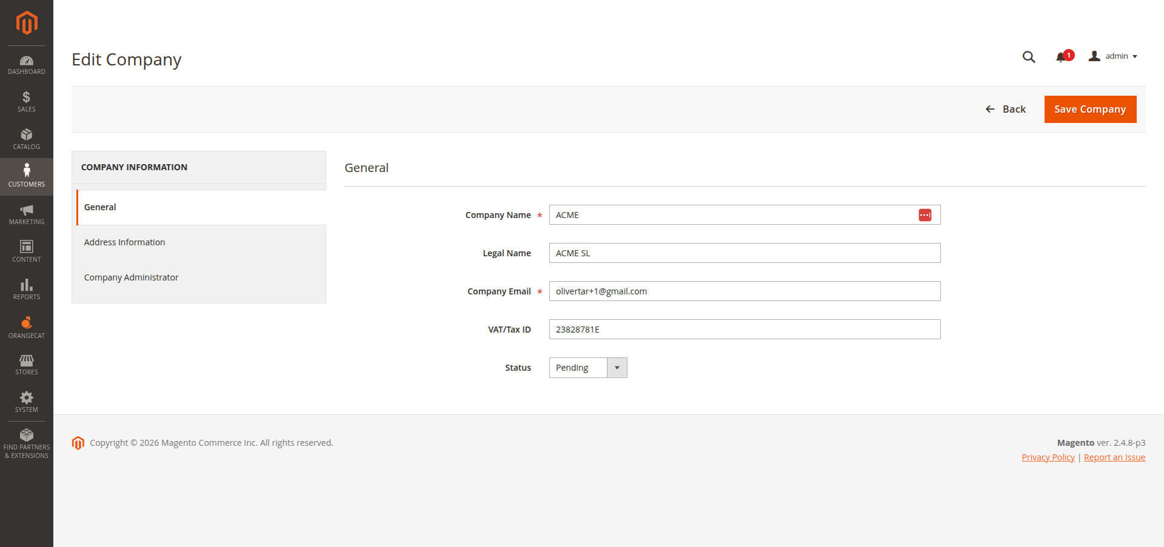View notifications bell icon
Screen dimensions: 1164x547
coord(1062,57)
